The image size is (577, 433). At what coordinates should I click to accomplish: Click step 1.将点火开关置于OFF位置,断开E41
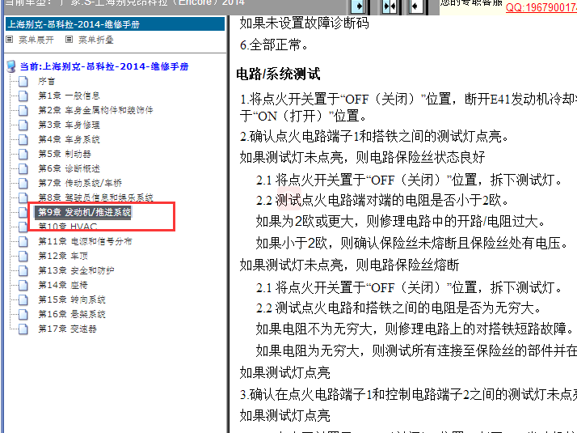(x=408, y=107)
